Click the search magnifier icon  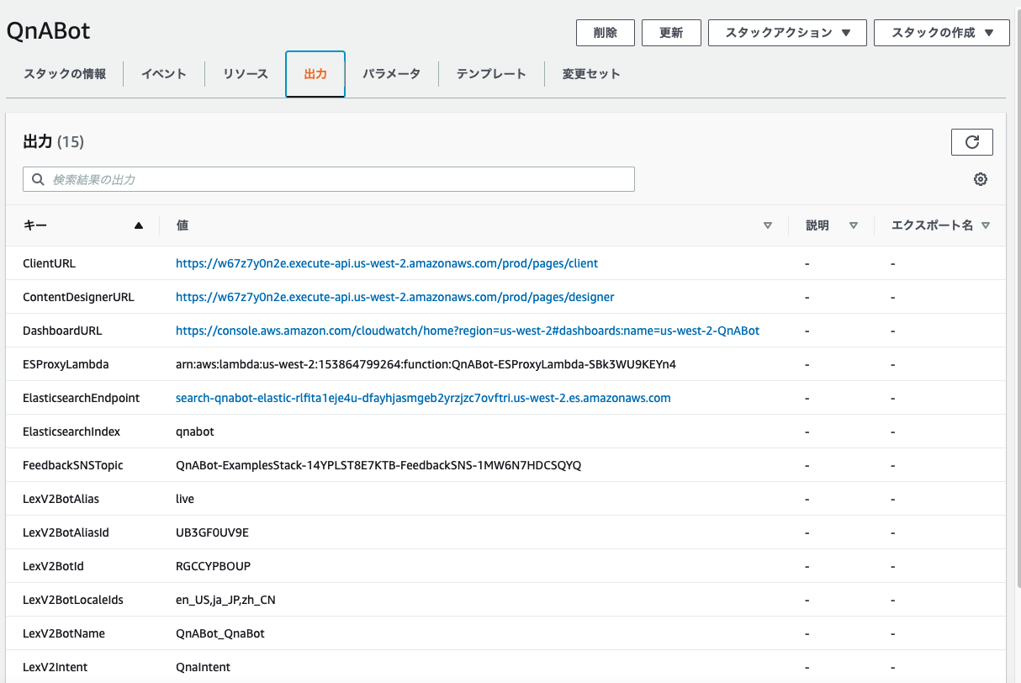(38, 179)
